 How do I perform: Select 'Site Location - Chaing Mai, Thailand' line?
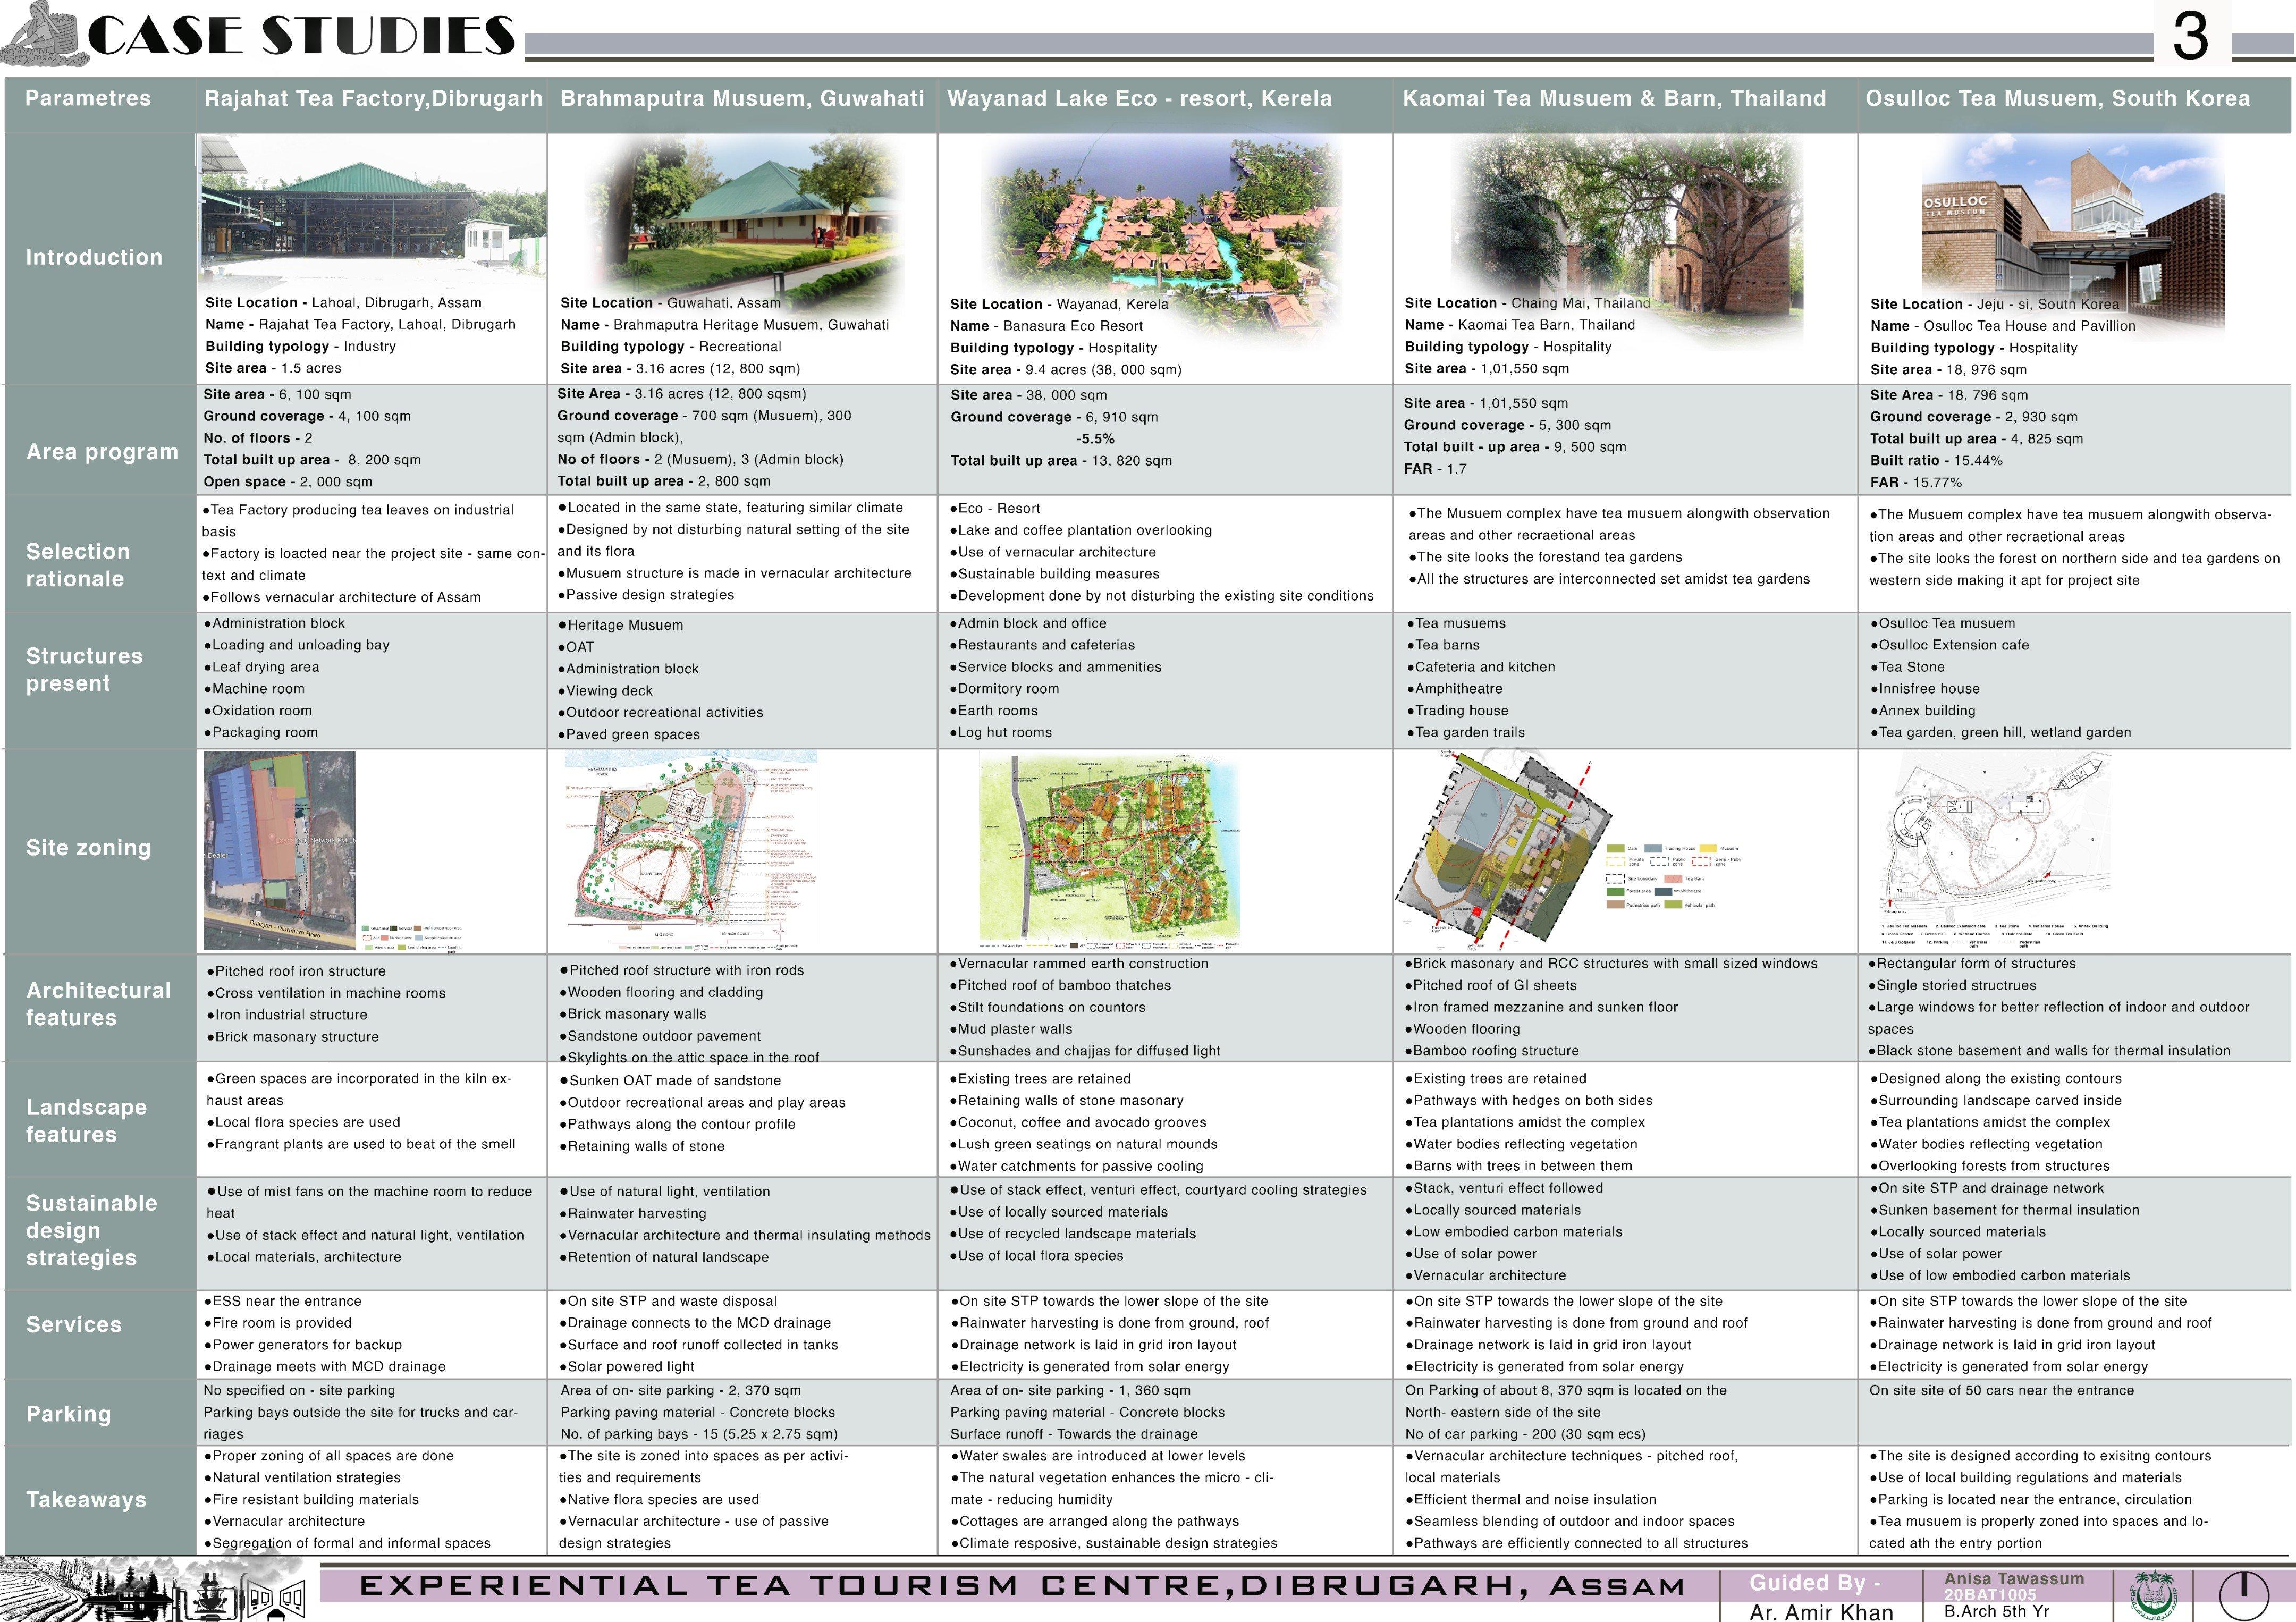[x=1527, y=303]
